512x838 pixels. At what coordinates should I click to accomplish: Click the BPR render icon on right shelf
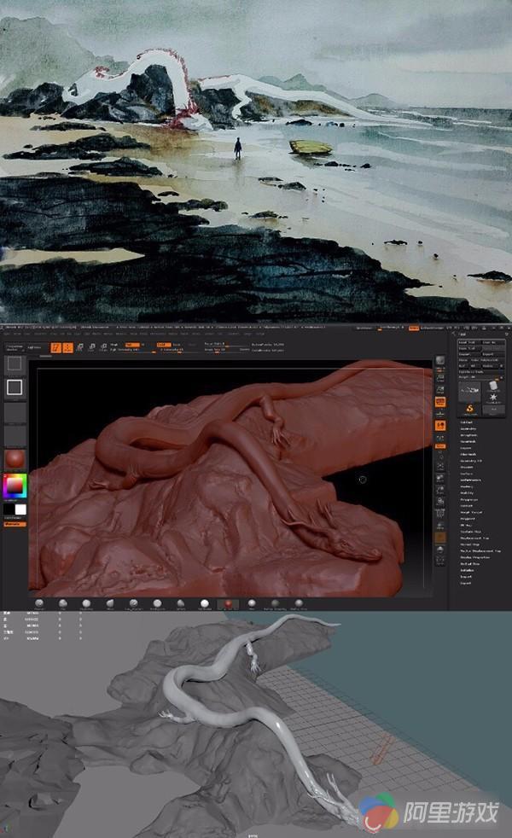pyautogui.click(x=440, y=359)
